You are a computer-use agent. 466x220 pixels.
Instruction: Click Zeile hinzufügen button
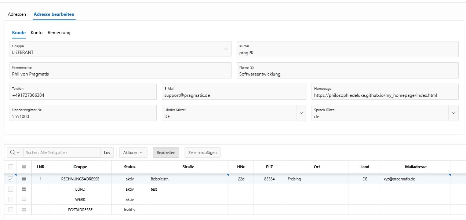(x=203, y=153)
